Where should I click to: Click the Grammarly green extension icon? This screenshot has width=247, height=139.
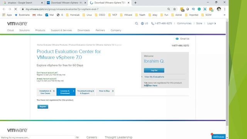click(199, 9)
